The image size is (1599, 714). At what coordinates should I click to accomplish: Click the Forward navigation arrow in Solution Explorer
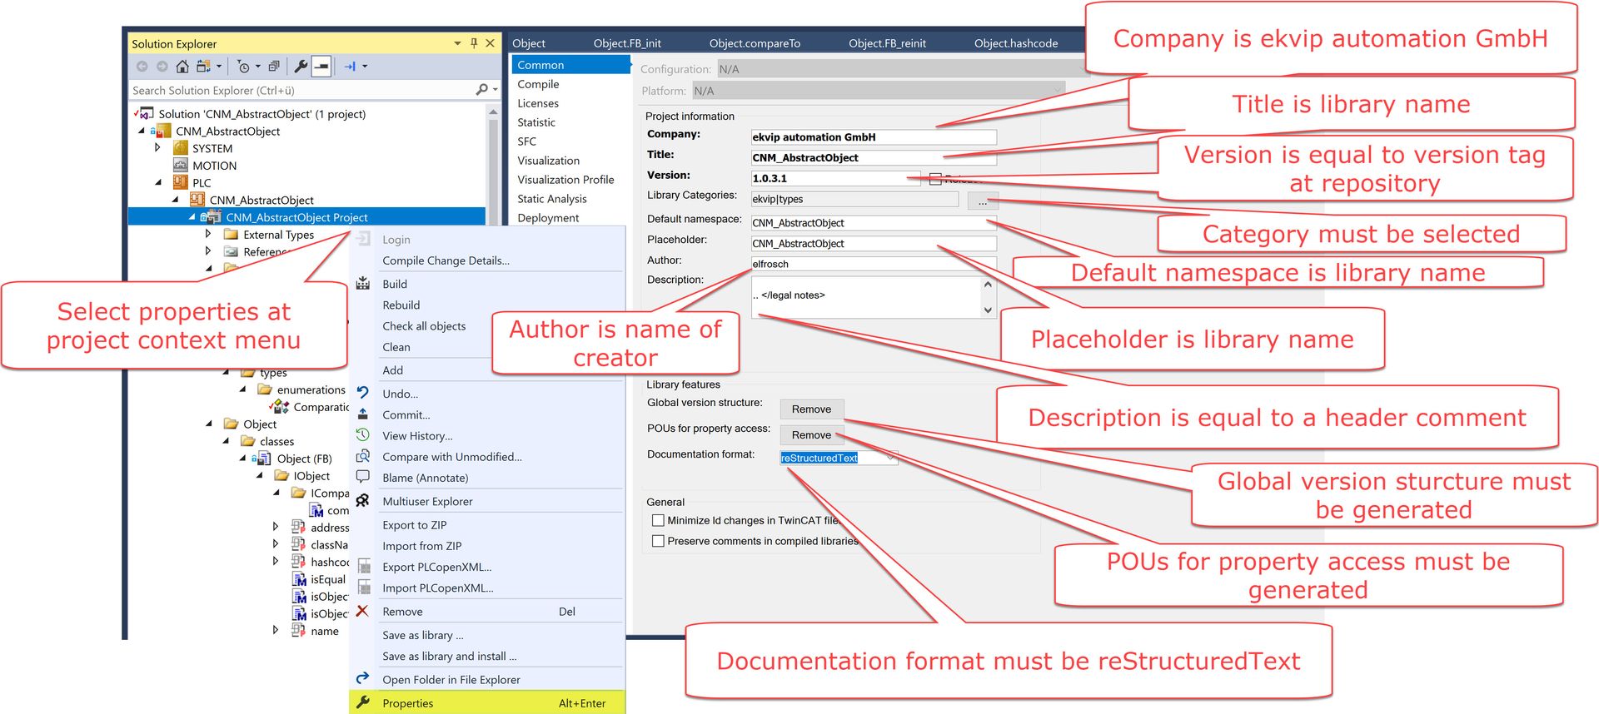(x=162, y=67)
